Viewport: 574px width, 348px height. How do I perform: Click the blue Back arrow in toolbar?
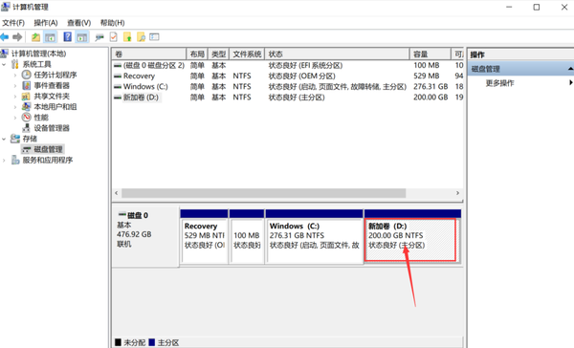pos(5,37)
